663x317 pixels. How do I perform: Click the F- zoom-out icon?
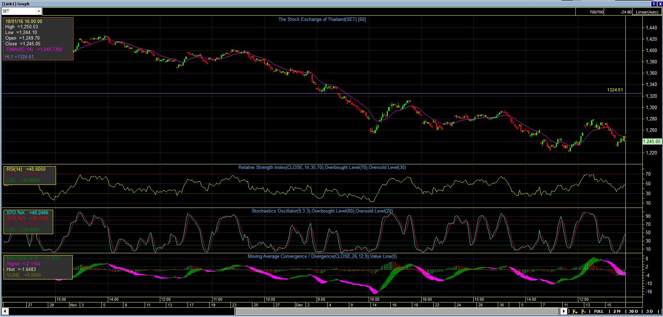point(584,312)
